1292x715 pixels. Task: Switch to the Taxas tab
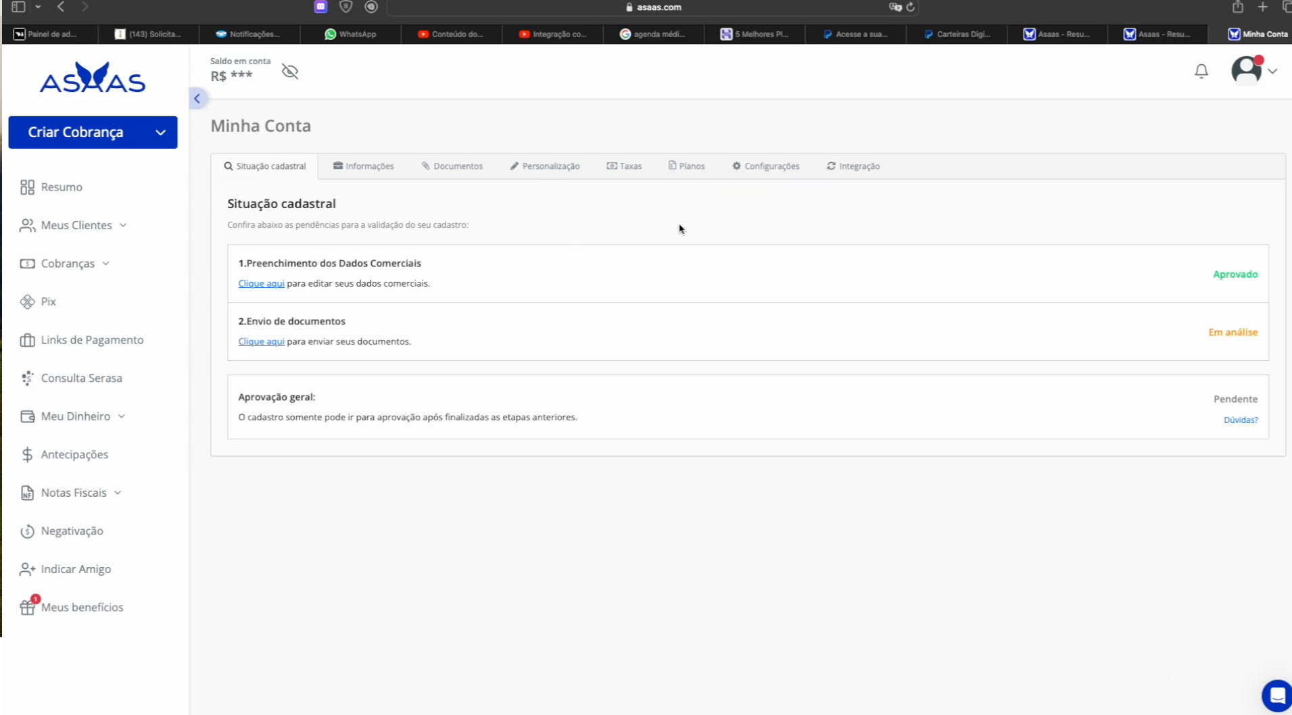pyautogui.click(x=624, y=166)
